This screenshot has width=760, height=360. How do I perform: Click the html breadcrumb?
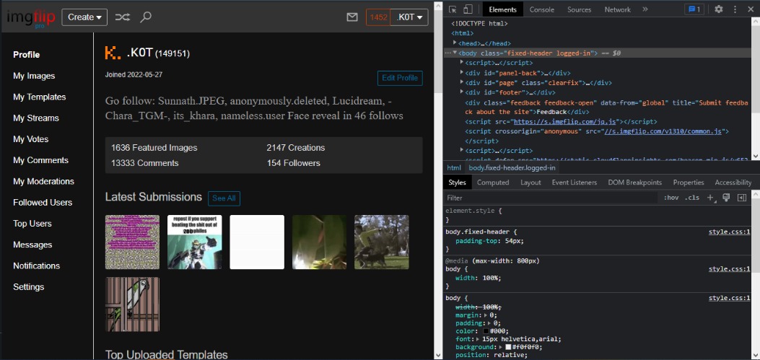click(x=454, y=167)
